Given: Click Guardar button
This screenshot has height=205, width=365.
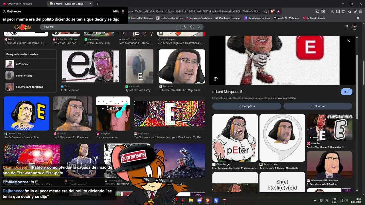Looking at the screenshot, I should 318,106.
